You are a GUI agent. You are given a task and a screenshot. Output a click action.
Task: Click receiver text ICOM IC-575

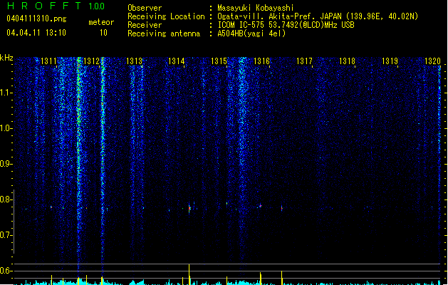(x=241, y=25)
